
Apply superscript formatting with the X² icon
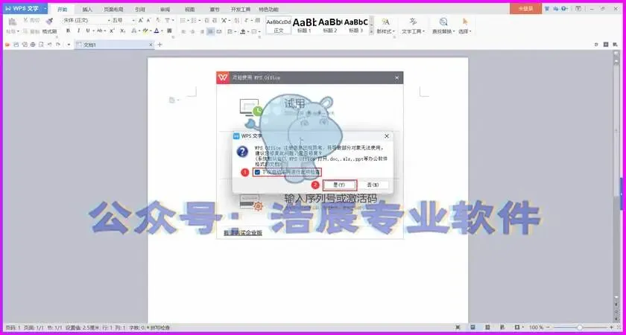click(x=113, y=31)
